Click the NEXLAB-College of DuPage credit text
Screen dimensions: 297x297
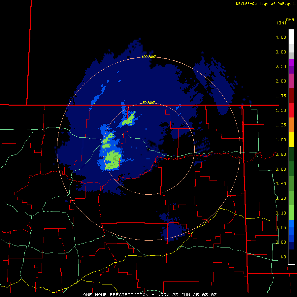263,4
